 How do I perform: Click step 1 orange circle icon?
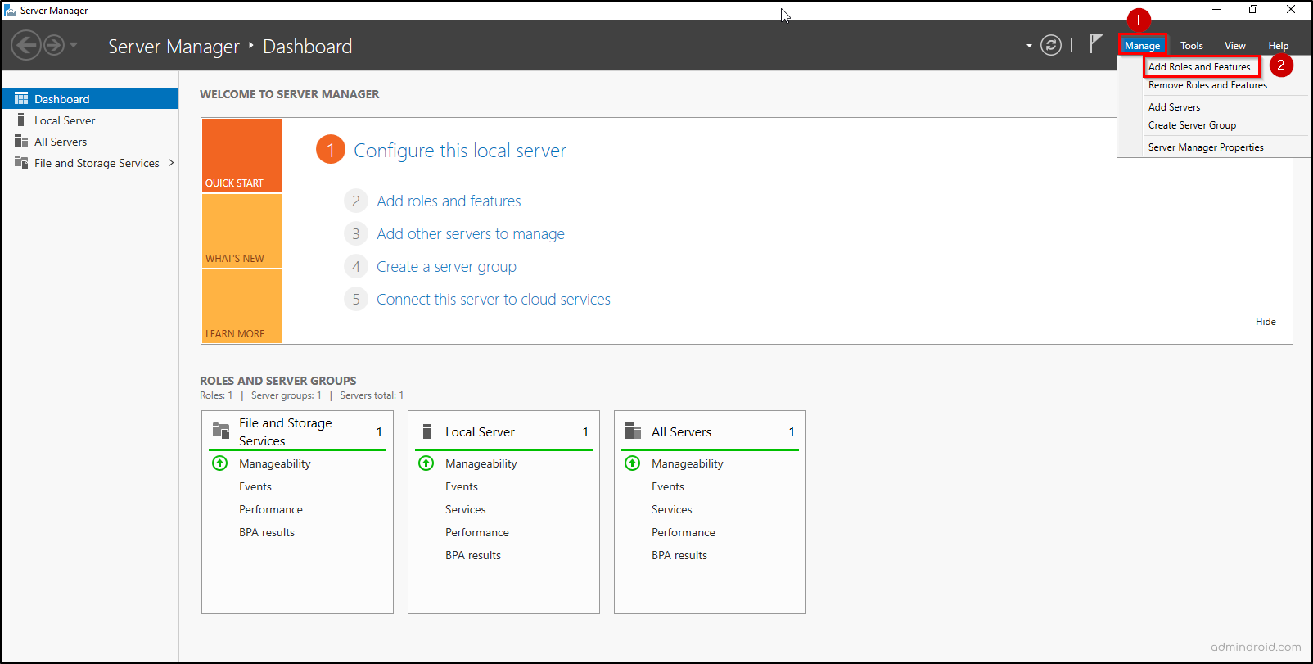pos(331,149)
